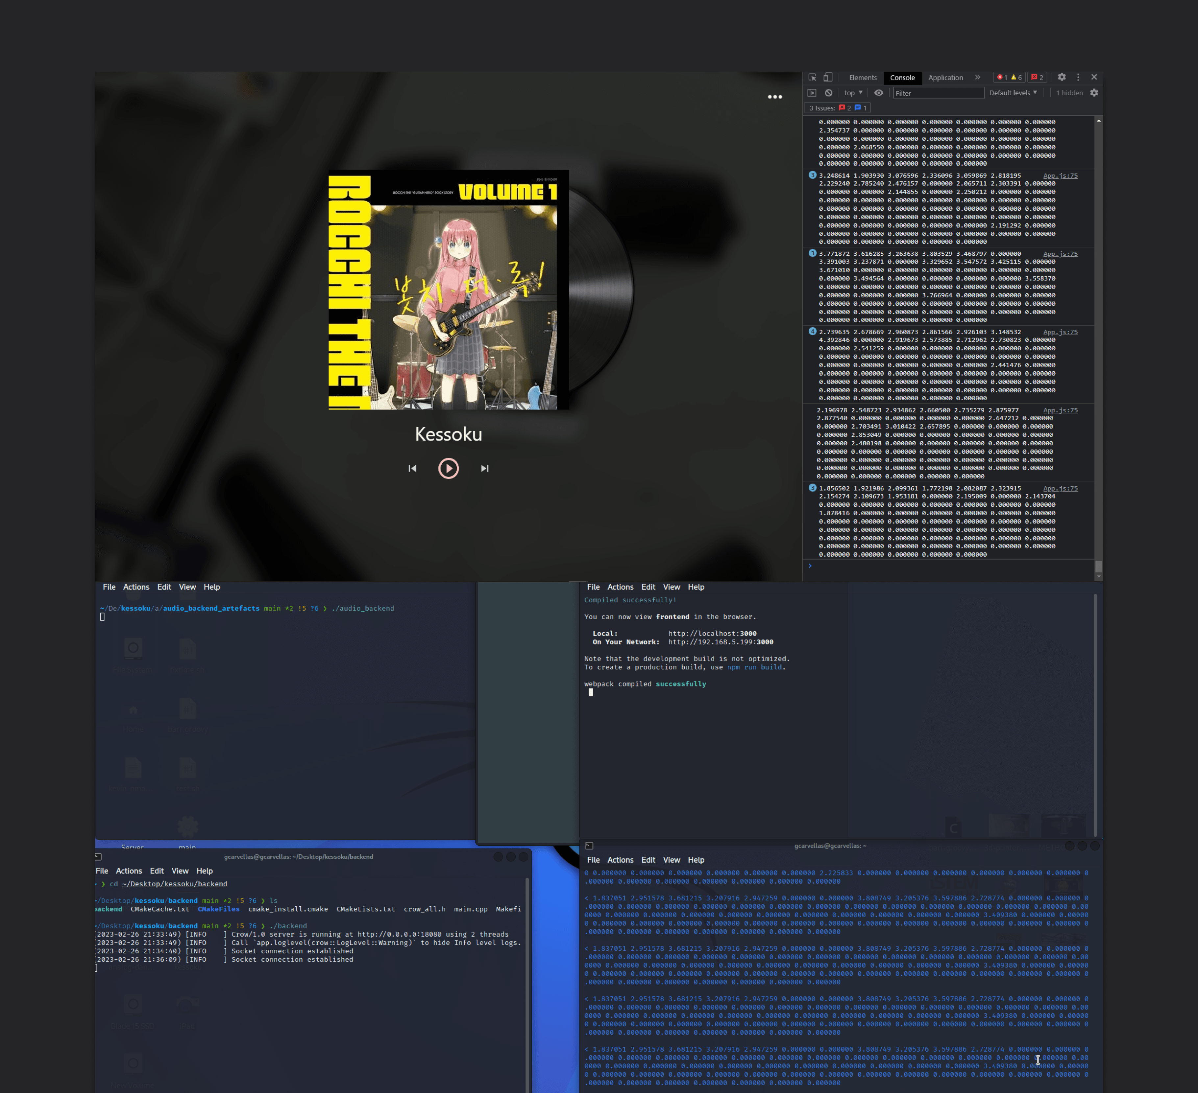Skip to the next track
1198x1093 pixels.
(x=485, y=468)
